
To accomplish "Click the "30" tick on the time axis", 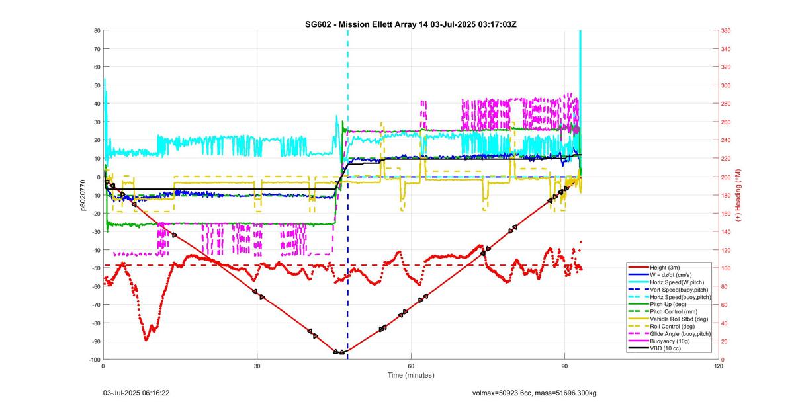I will pyautogui.click(x=257, y=366).
